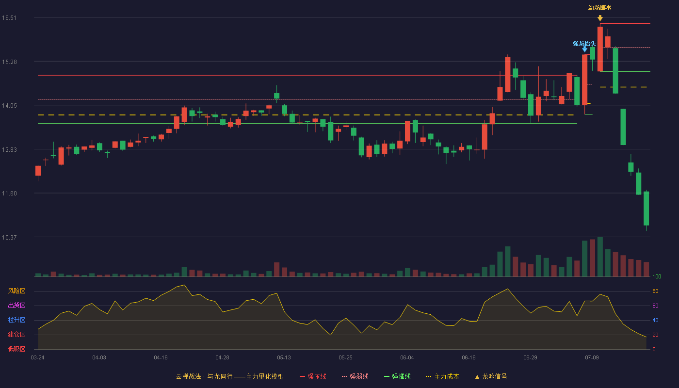679x388 pixels.
Task: Toggle the 主力成本 legend item
Action: (x=442, y=376)
